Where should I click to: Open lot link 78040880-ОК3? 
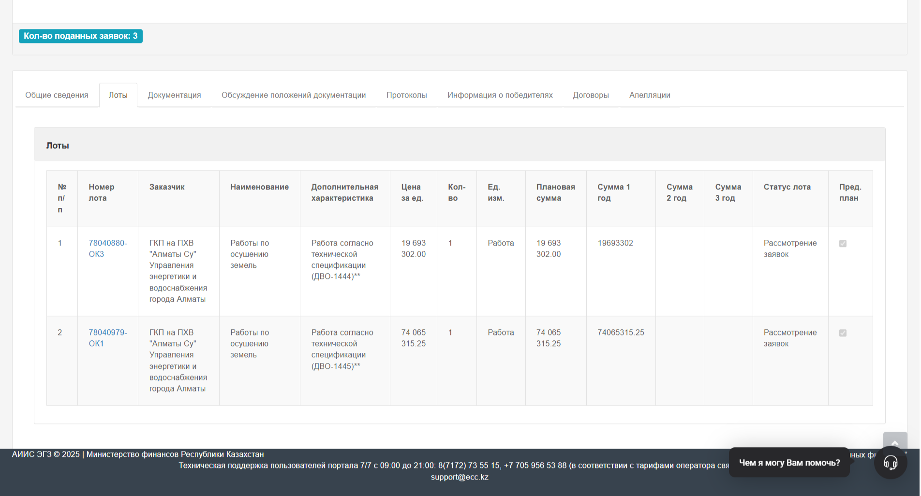(x=107, y=248)
